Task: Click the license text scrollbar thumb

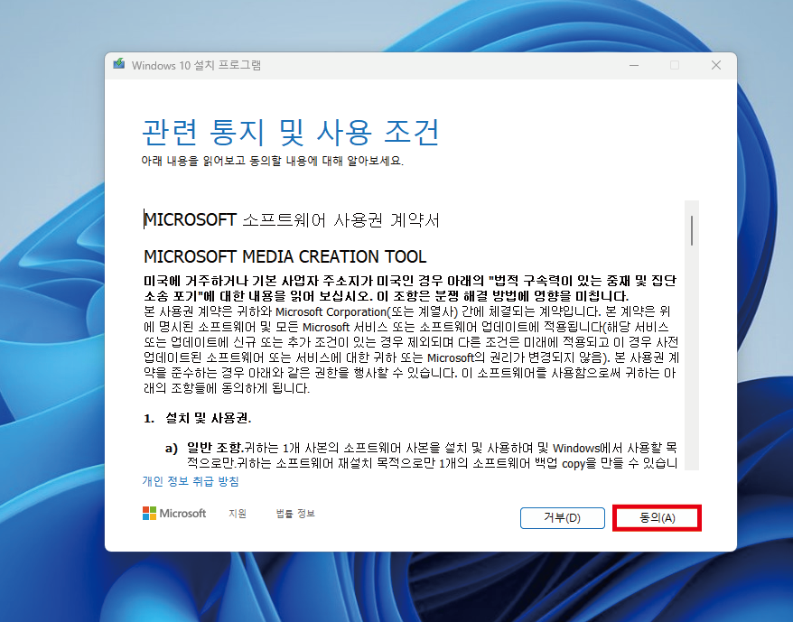Action: tap(691, 230)
